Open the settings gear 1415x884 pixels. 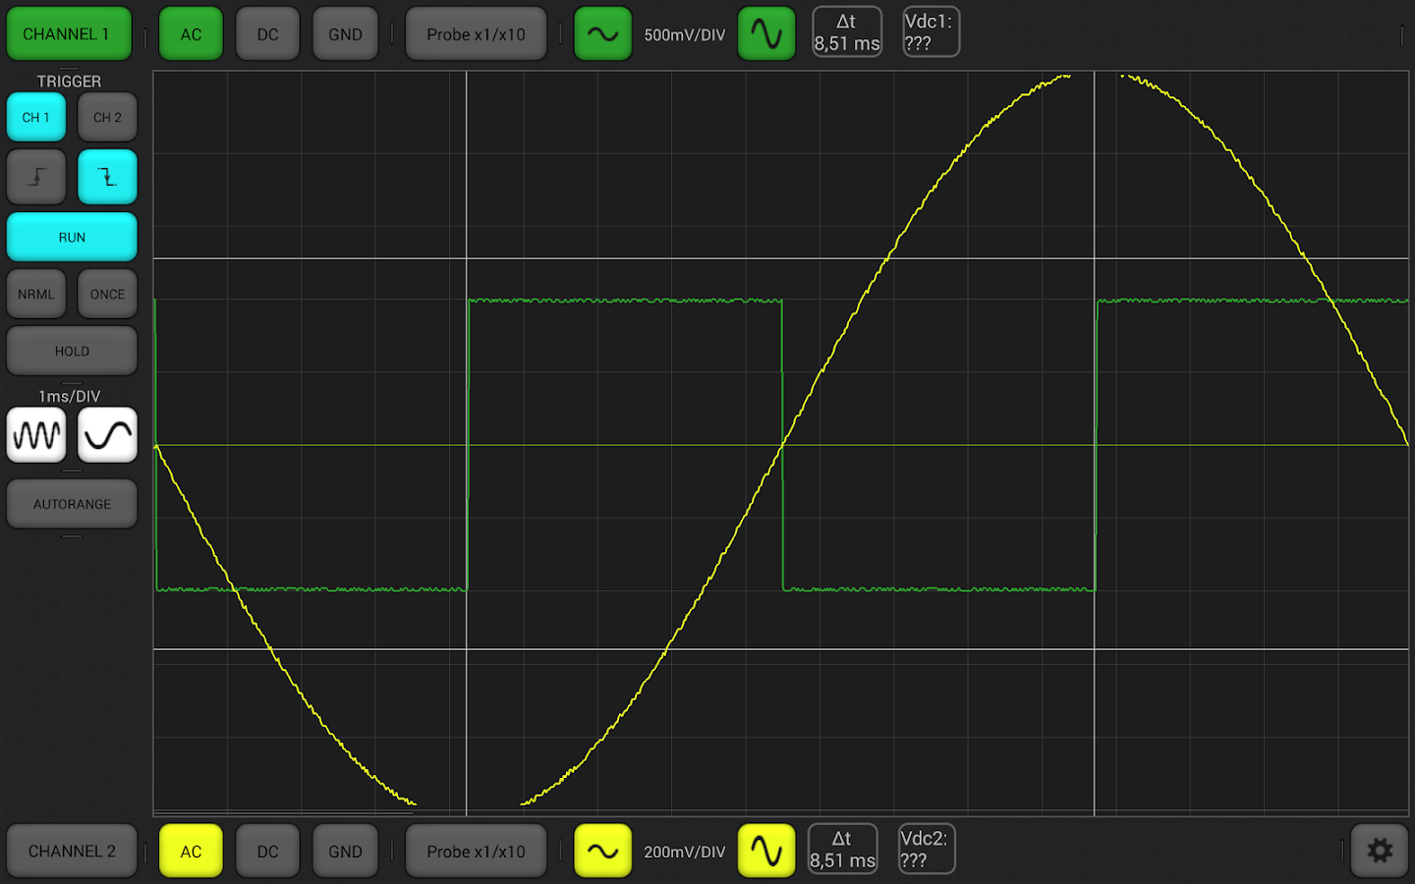point(1380,850)
